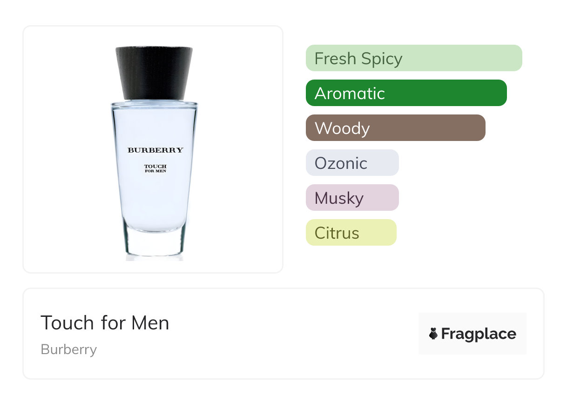The image size is (567, 402).
Task: Select the Ozonic accord tag
Action: coord(352,163)
